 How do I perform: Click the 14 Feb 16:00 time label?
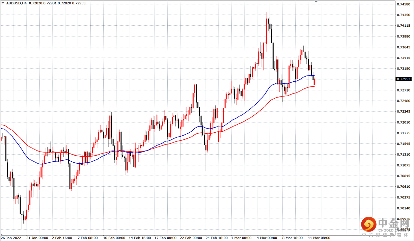pyautogui.click(x=139, y=238)
